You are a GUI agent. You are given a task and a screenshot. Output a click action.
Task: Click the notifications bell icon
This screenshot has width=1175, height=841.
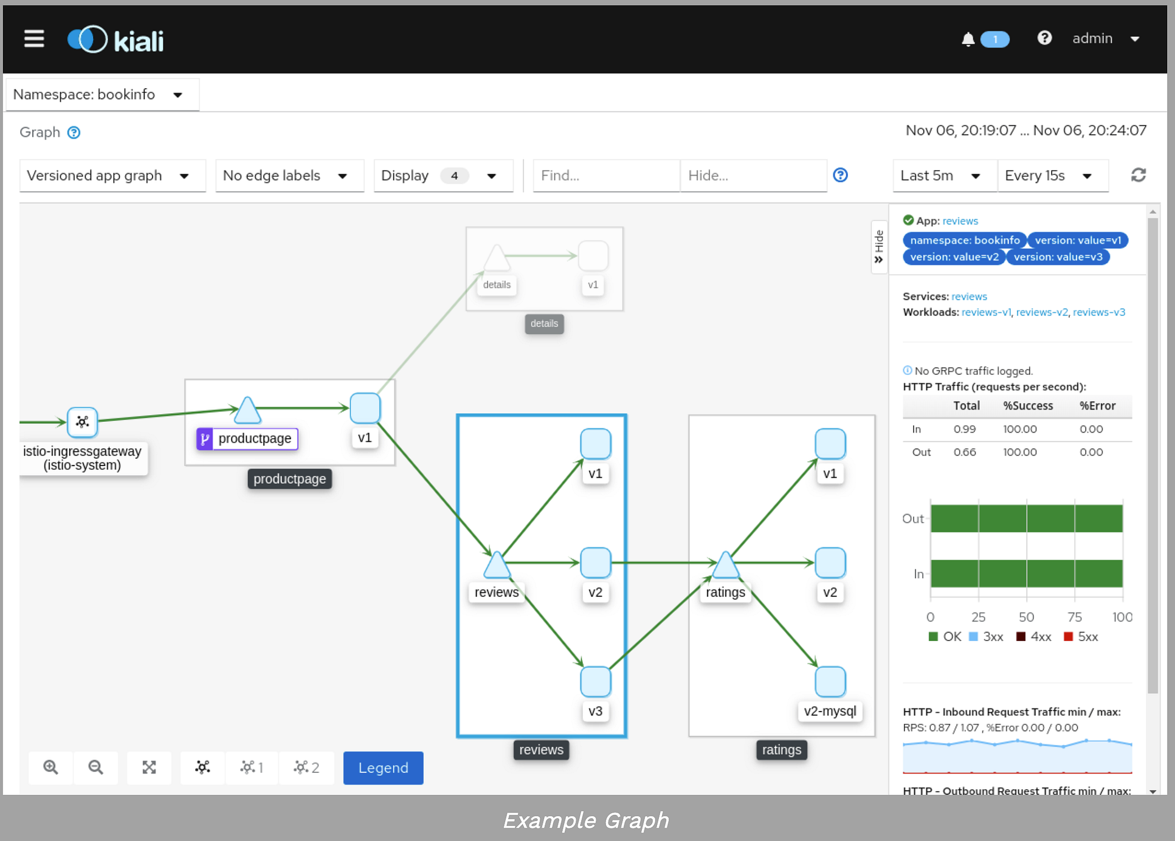(968, 39)
